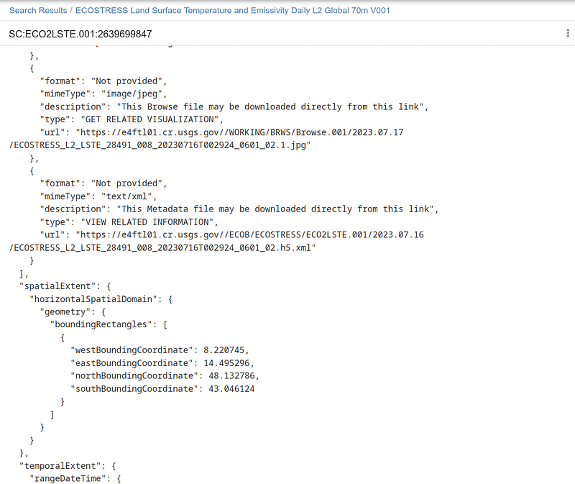Click the Browse.001/2023.07.17 url line
The image size is (575, 484).
(x=222, y=132)
